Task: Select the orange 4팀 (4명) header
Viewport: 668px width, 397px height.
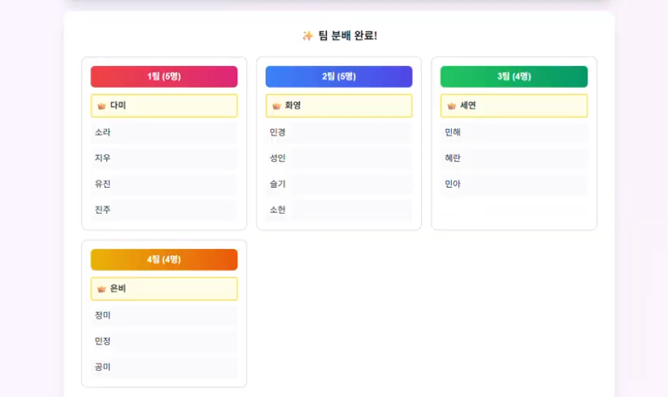Action: 163,259
